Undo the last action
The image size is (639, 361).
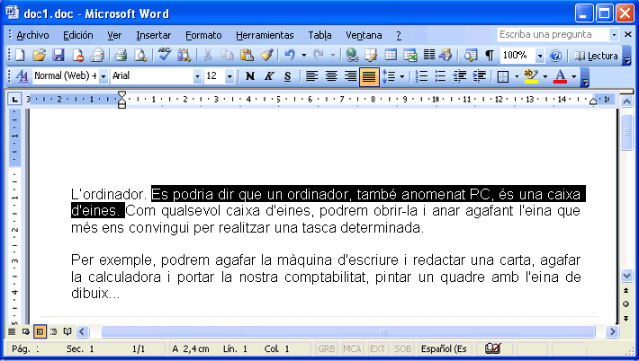click(x=290, y=55)
